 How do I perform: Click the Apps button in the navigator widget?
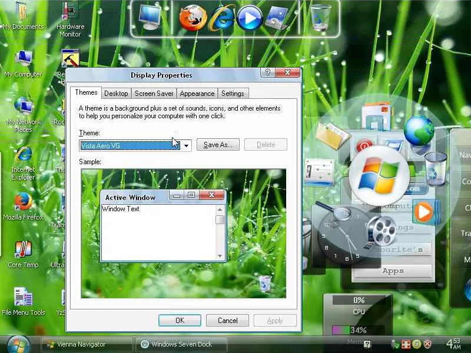pyautogui.click(x=393, y=271)
